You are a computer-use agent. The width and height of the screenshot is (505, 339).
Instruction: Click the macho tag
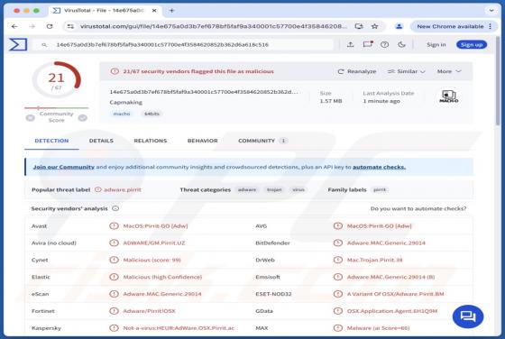pyautogui.click(x=122, y=114)
